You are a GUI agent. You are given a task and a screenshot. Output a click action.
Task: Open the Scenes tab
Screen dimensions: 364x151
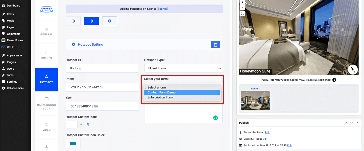[x=46, y=56]
